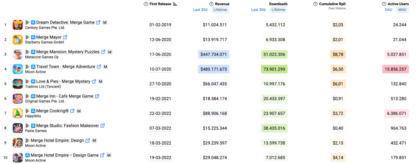Select Lifetime tab under Revenue
The image size is (416, 164).
[220, 10]
